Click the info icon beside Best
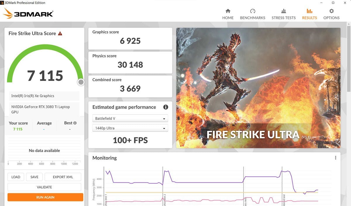The height and width of the screenshot is (206, 351). click(x=75, y=123)
